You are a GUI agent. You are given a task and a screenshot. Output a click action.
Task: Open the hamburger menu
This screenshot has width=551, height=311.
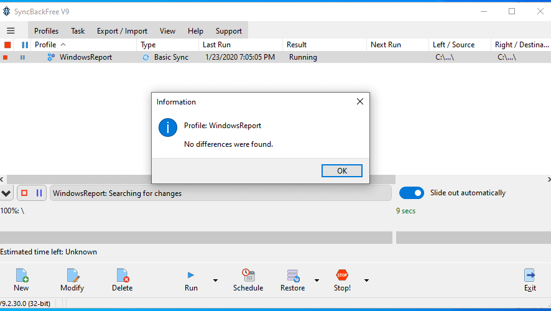[x=11, y=31]
